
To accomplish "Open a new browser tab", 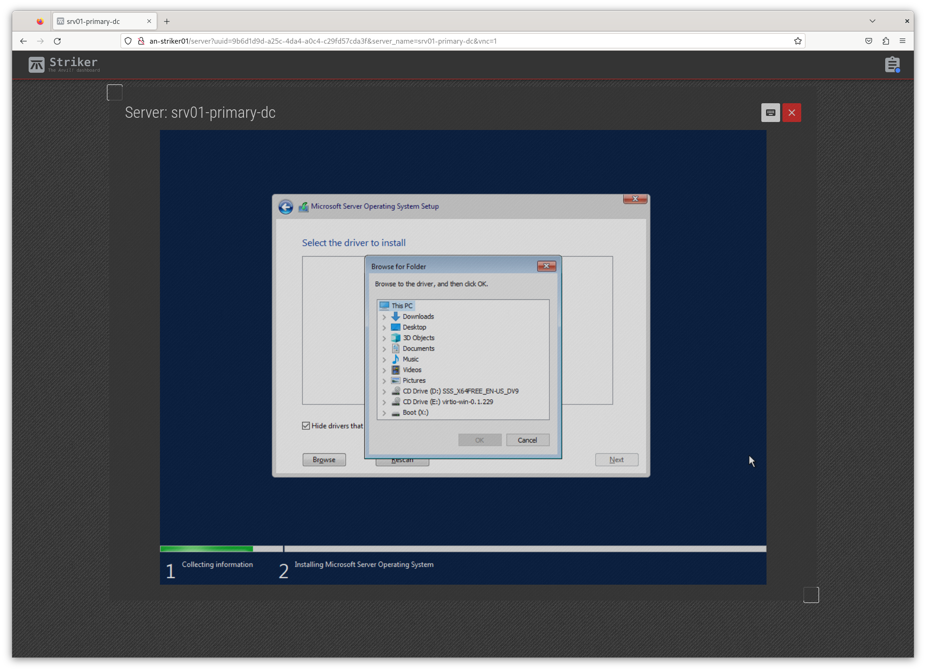I will (x=167, y=21).
